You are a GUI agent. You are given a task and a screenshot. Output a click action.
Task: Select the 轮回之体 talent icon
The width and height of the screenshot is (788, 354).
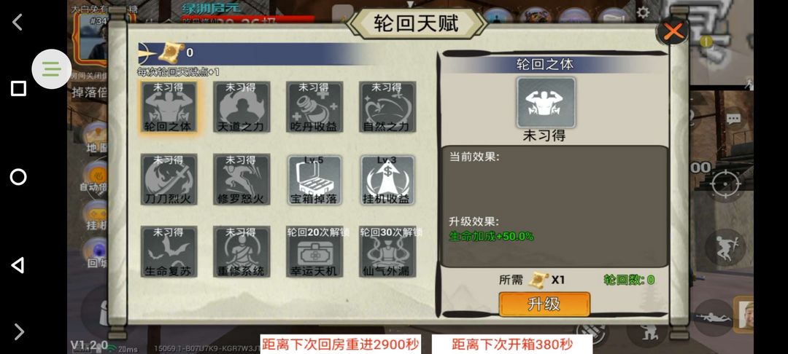(169, 107)
